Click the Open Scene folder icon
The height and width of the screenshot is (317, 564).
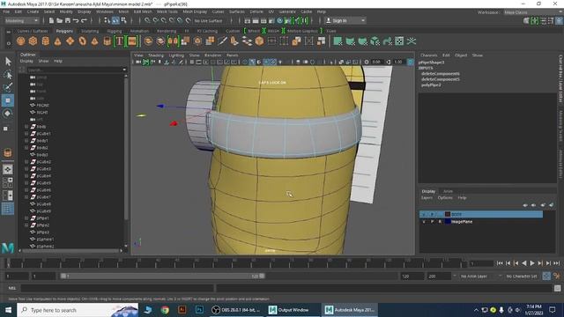(60, 21)
